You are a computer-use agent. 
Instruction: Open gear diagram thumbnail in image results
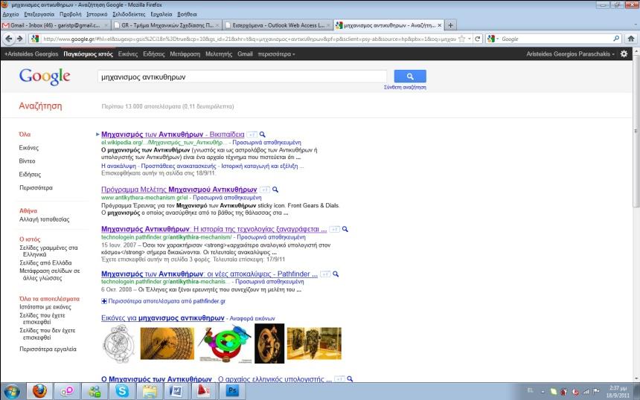tap(119, 343)
